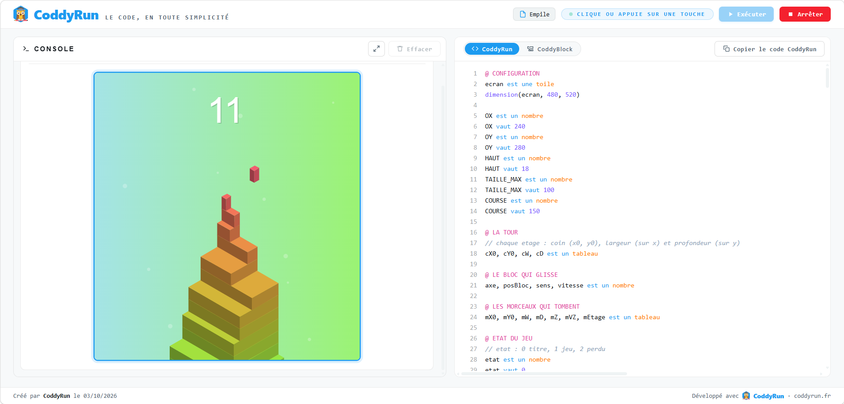Run the program with Exécuter

[x=746, y=14]
